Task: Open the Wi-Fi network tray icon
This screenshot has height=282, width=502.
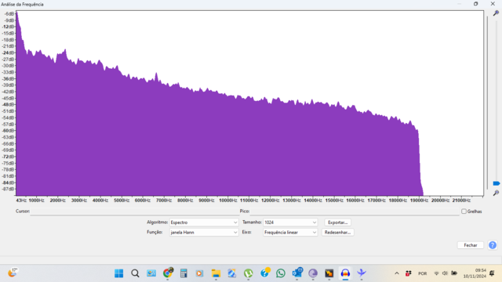Action: [436, 273]
